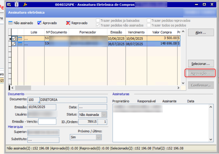The image size is (219, 154).
Task: Click the Fornecedor column header
Action: point(88,32)
